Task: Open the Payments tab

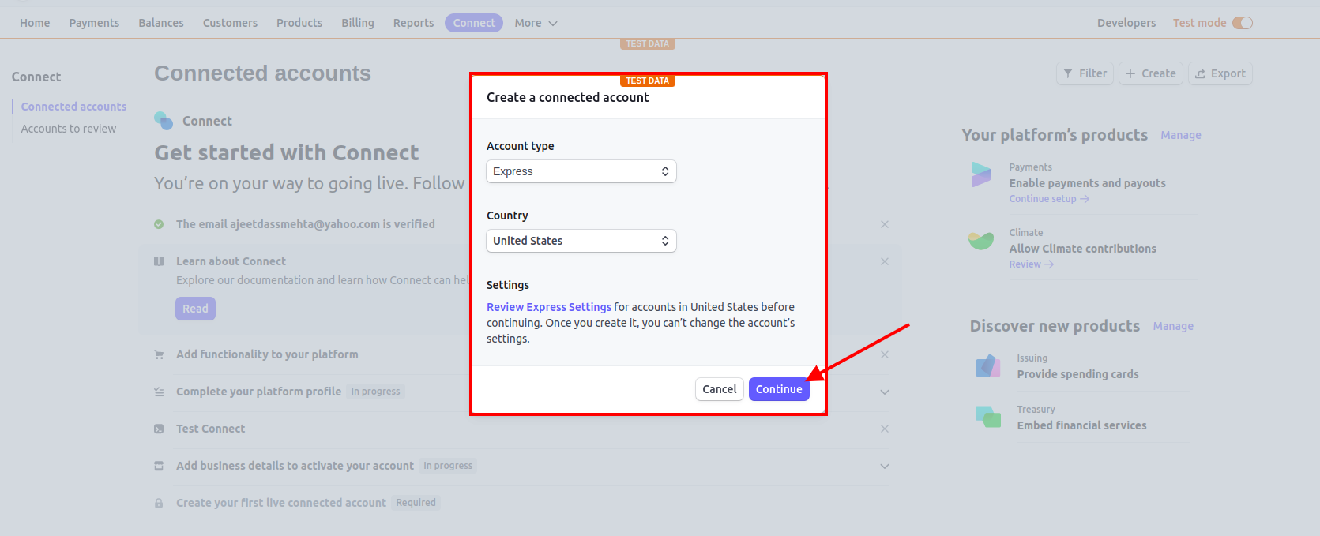Action: pos(94,23)
